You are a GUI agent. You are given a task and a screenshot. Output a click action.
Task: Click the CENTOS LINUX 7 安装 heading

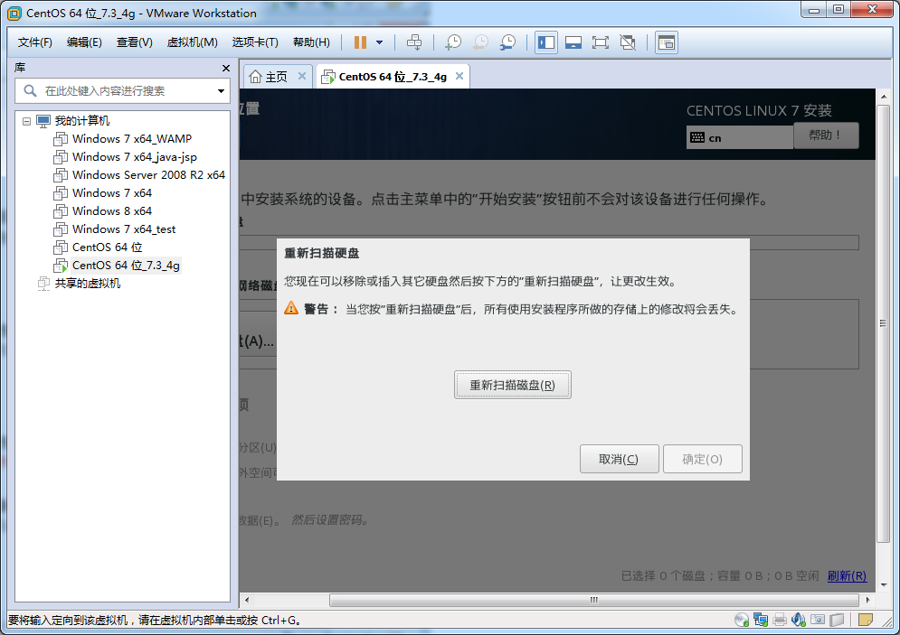point(760,110)
